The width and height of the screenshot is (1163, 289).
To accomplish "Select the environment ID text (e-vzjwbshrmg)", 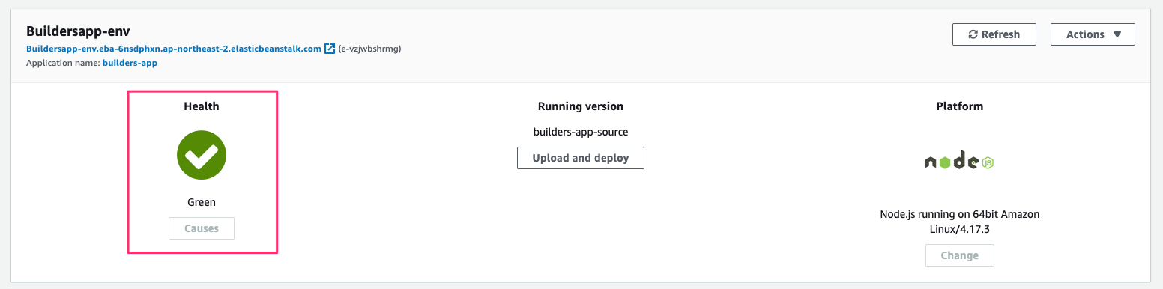I will coord(370,49).
